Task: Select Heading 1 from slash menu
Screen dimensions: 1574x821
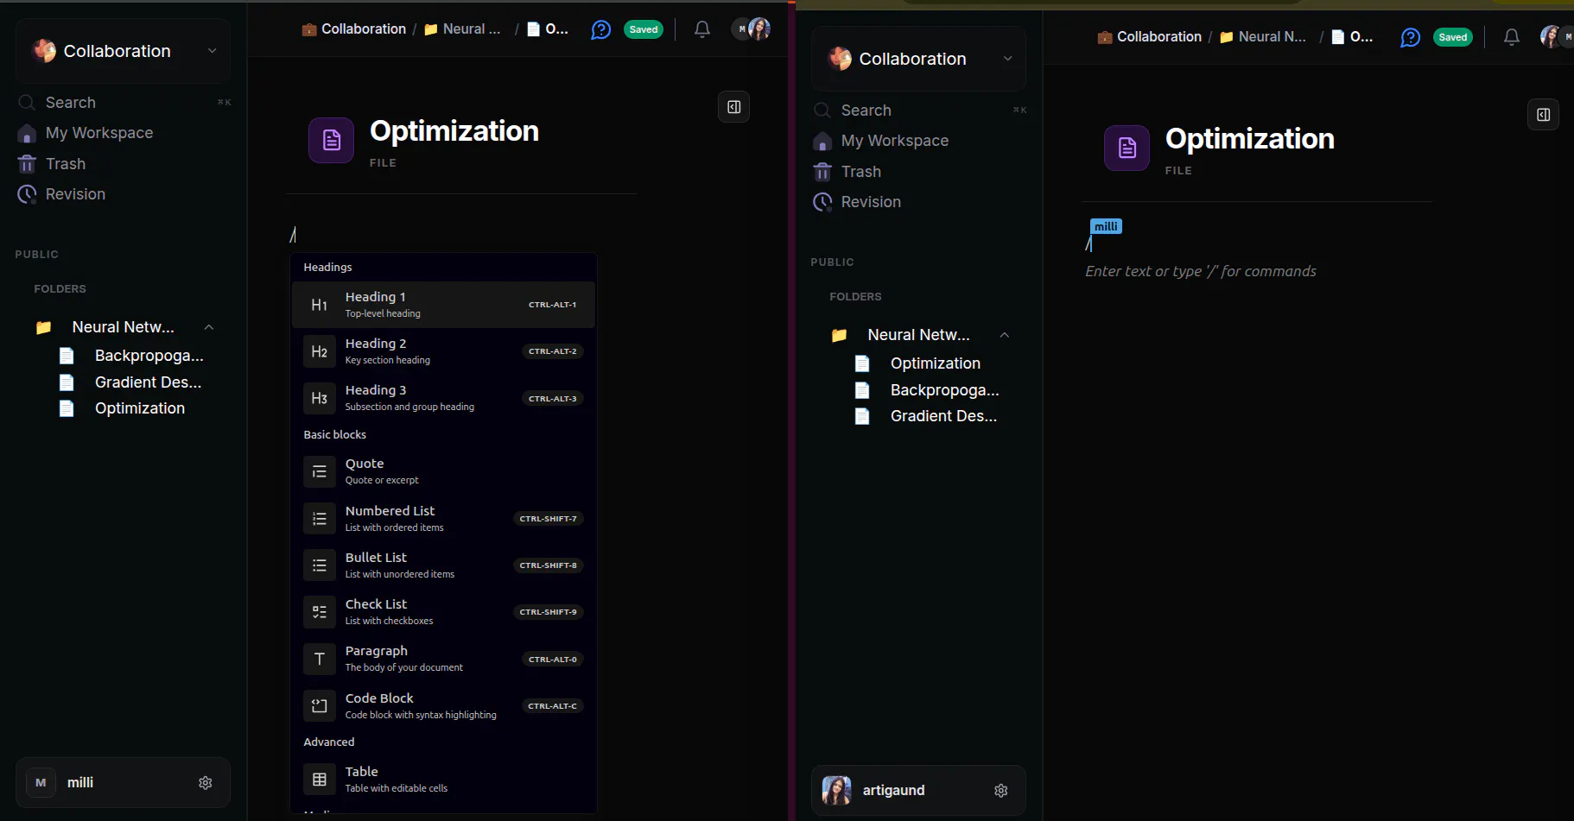Action: pyautogui.click(x=443, y=305)
